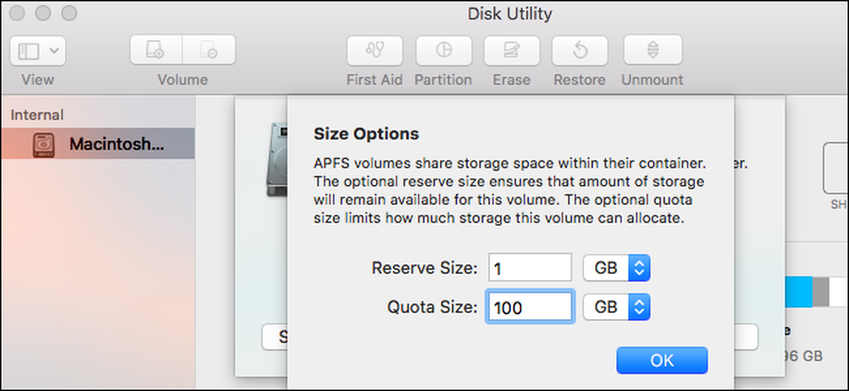Open the Reserve Size GB unit dropdown

point(616,268)
